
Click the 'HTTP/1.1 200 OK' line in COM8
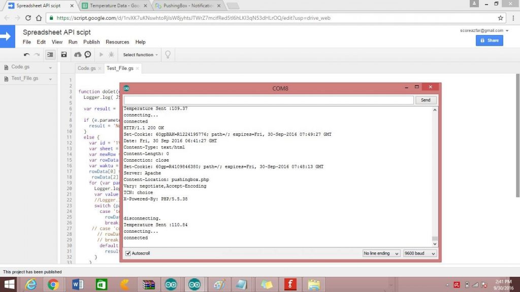[x=144, y=128]
